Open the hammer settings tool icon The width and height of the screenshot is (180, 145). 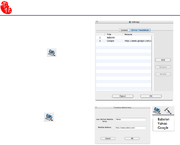pos(168,111)
